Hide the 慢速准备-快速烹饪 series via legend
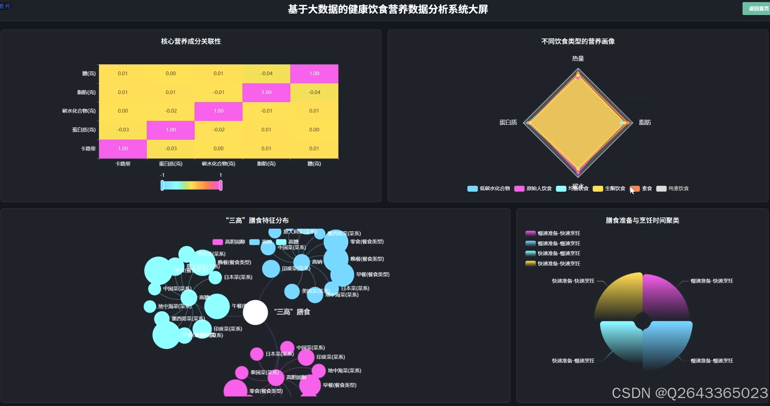 (530, 233)
